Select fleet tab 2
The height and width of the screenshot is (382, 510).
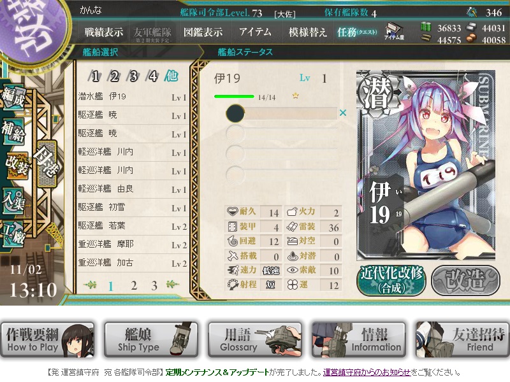click(114, 76)
